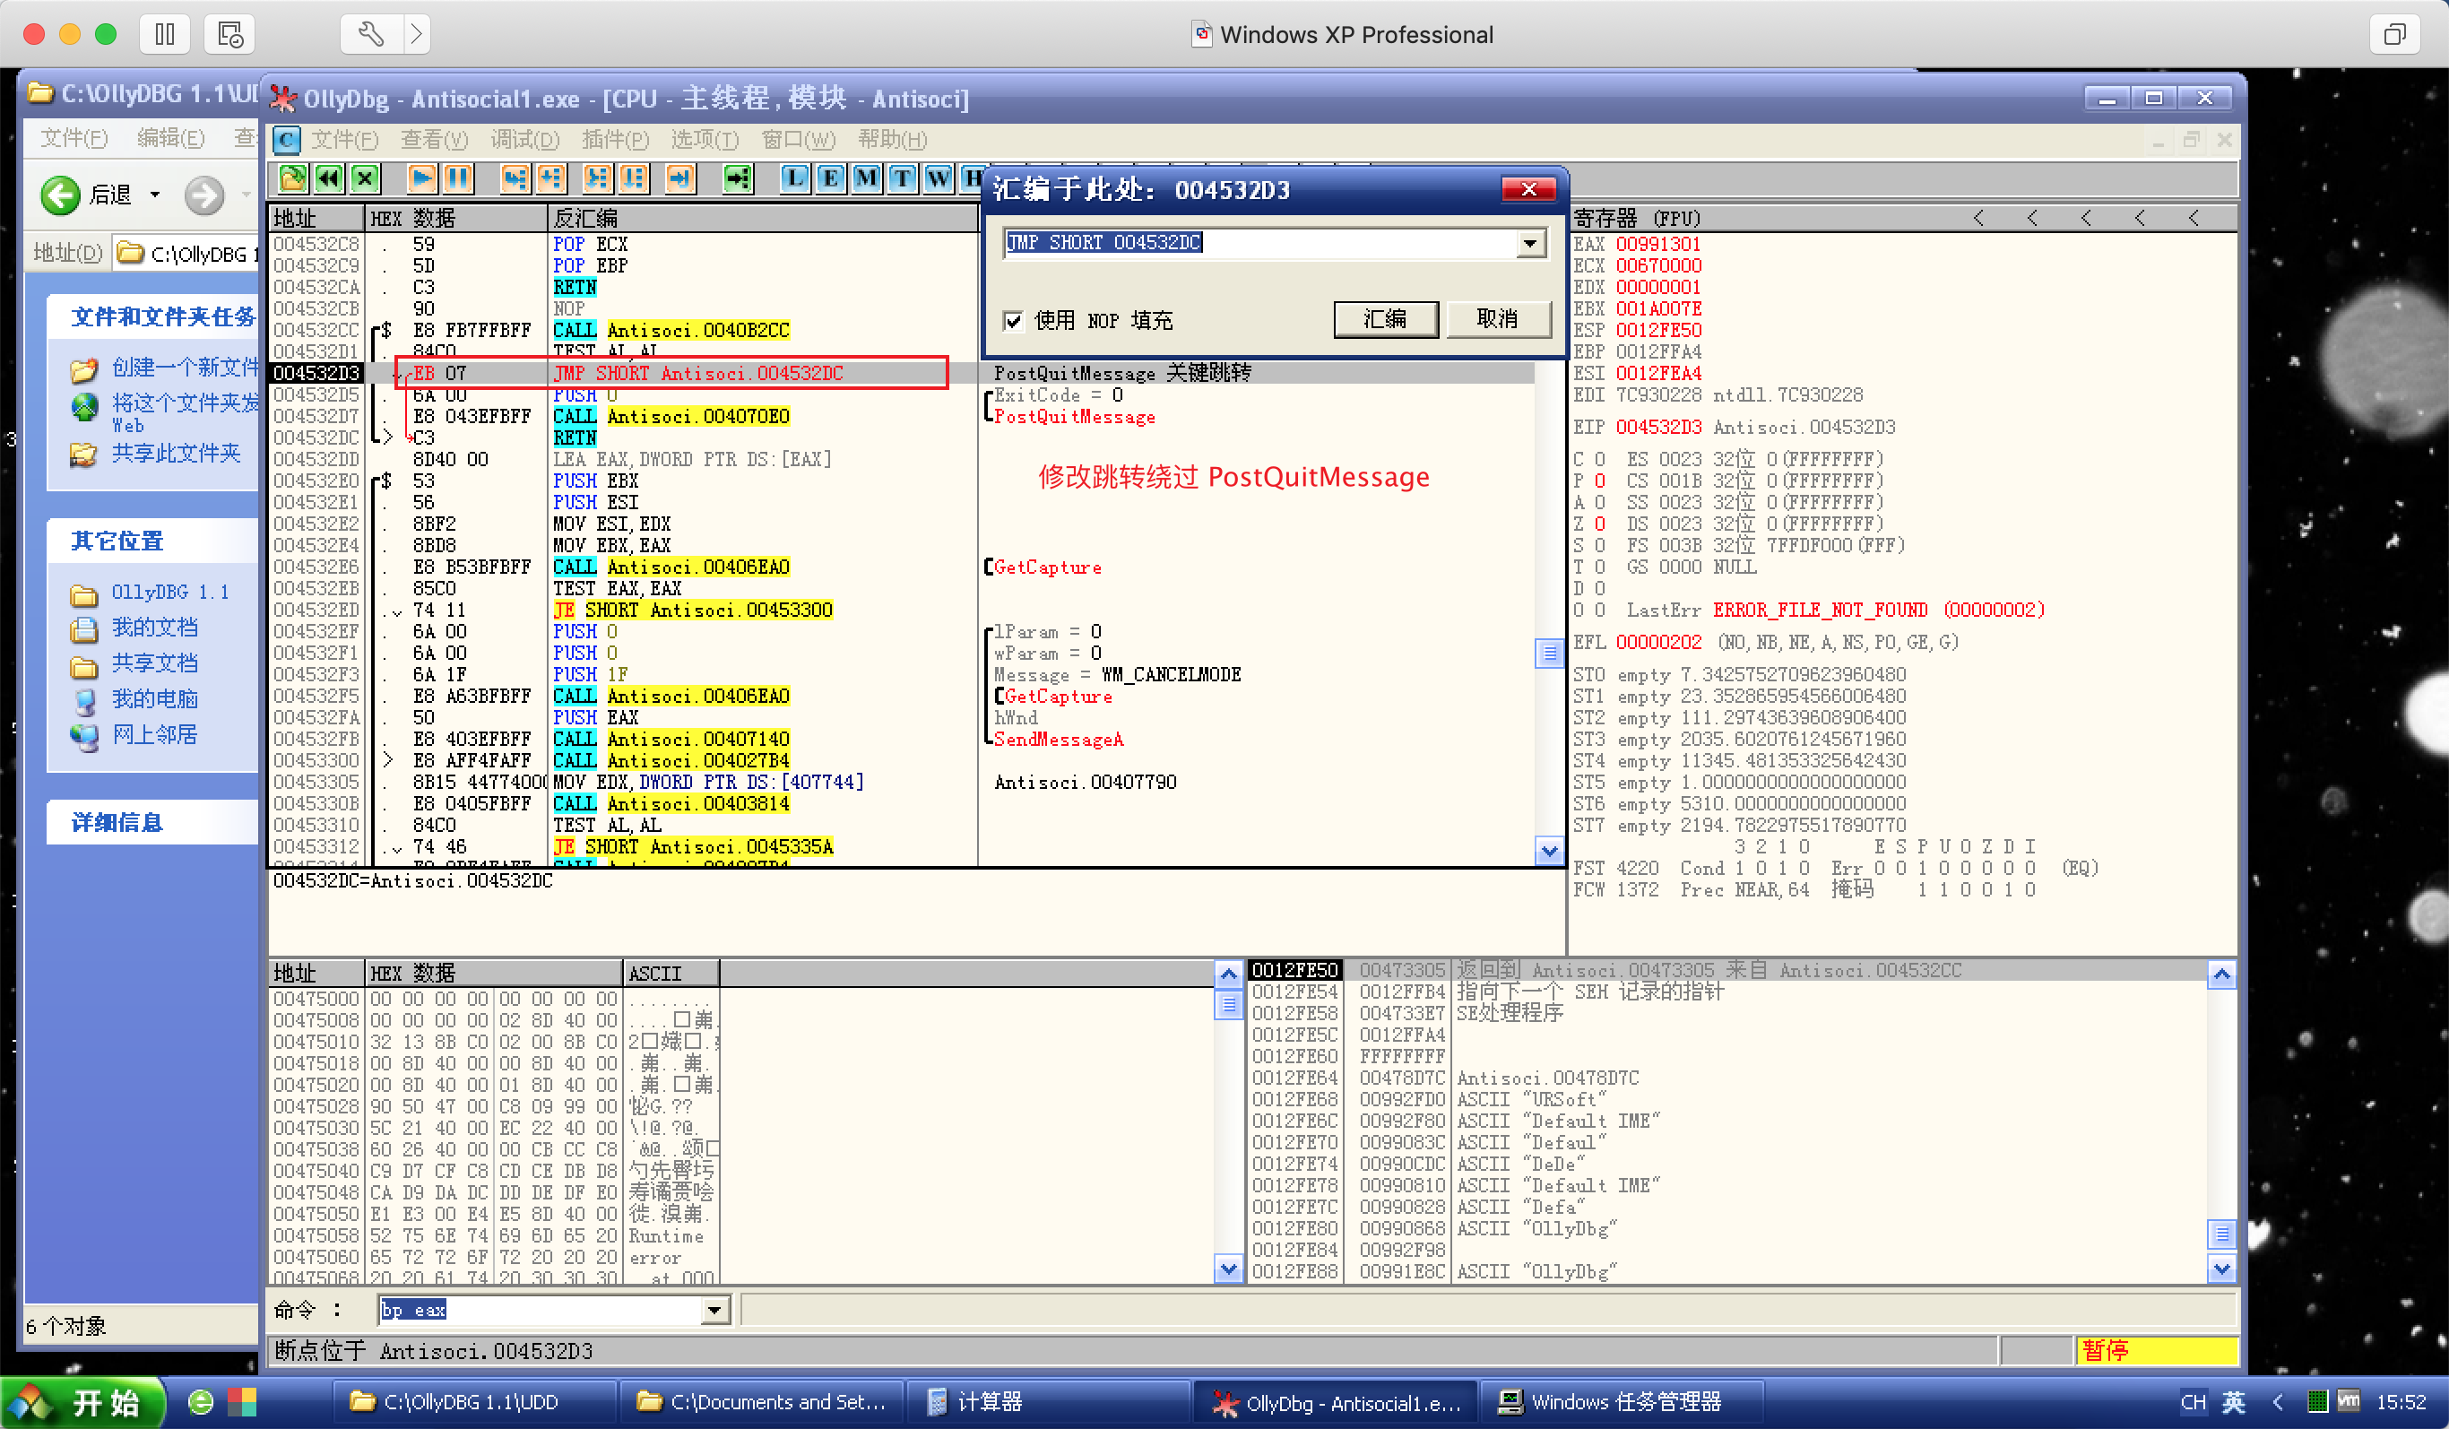Toggle the 使用 NOP 填充 checkbox

pyautogui.click(x=1014, y=321)
